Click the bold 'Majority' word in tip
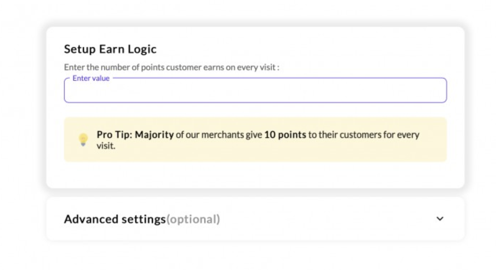 pyautogui.click(x=154, y=135)
